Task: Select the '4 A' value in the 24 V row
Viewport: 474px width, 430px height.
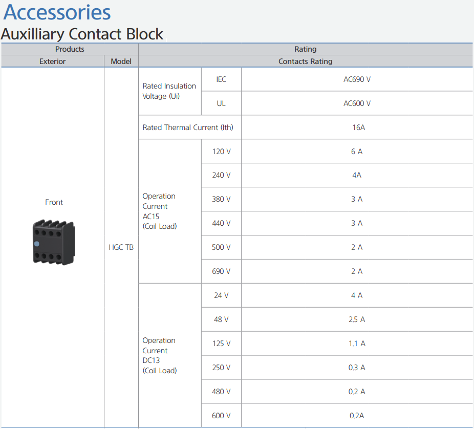Action: [357, 295]
